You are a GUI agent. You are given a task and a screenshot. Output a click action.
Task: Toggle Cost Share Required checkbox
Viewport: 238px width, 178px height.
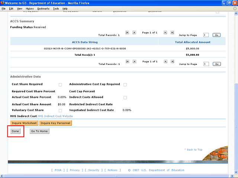tap(60, 85)
